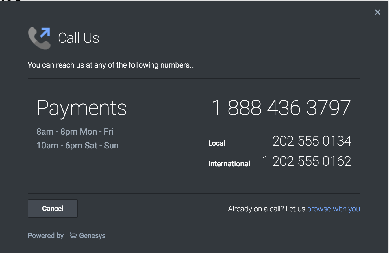Image resolution: width=389 pixels, height=253 pixels.
Task: Choose the international number 1 202 555 0162
Action: click(306, 161)
